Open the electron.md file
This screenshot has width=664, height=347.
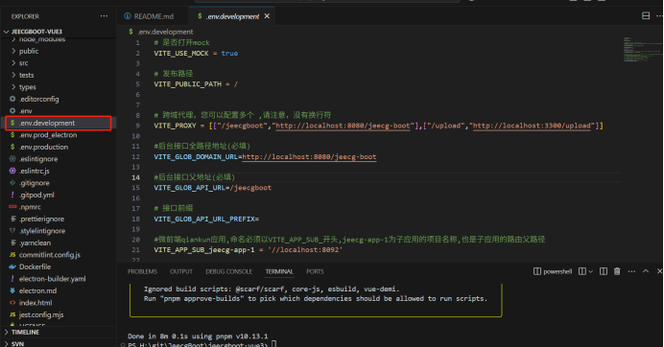(37, 290)
